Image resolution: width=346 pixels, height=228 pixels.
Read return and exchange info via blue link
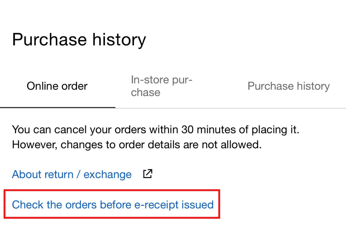(72, 175)
